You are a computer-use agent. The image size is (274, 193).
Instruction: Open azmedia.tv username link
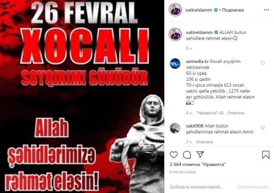pos(197,62)
